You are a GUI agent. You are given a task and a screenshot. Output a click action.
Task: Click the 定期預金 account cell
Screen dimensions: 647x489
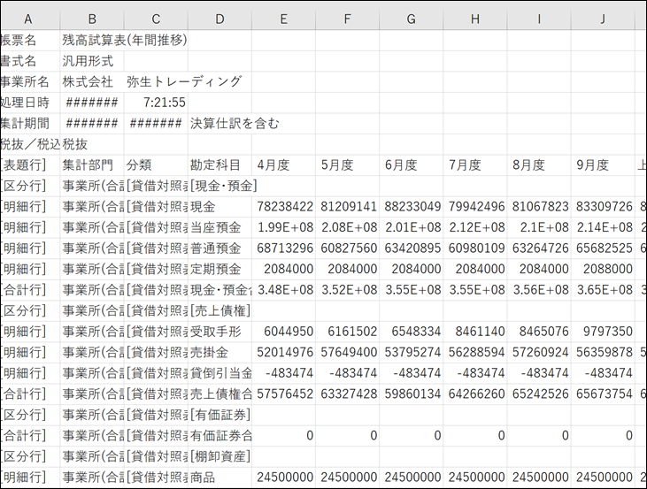[220, 269]
